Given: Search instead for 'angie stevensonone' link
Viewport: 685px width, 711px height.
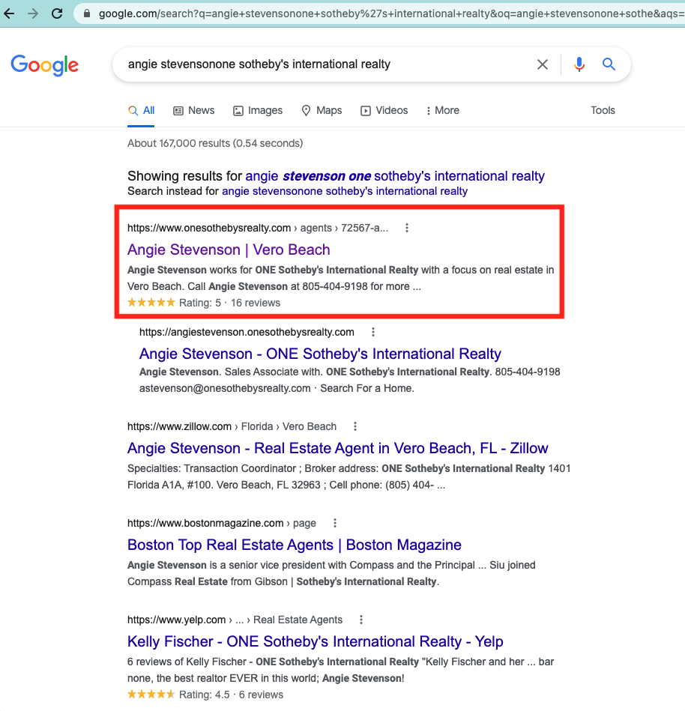Looking at the screenshot, I should click(x=344, y=191).
